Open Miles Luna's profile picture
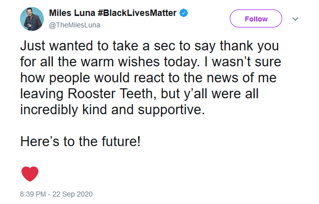The width and height of the screenshot is (319, 204). [x=32, y=19]
